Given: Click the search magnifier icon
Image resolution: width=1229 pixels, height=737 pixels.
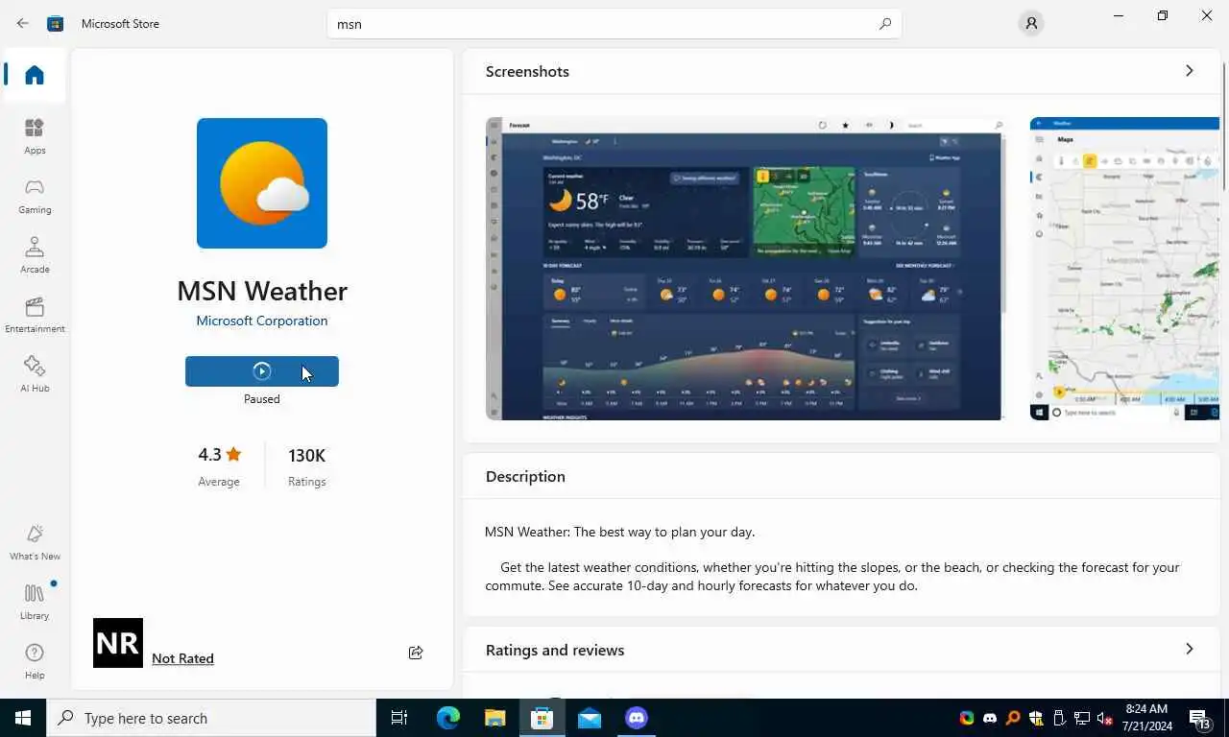Looking at the screenshot, I should pos(885,24).
